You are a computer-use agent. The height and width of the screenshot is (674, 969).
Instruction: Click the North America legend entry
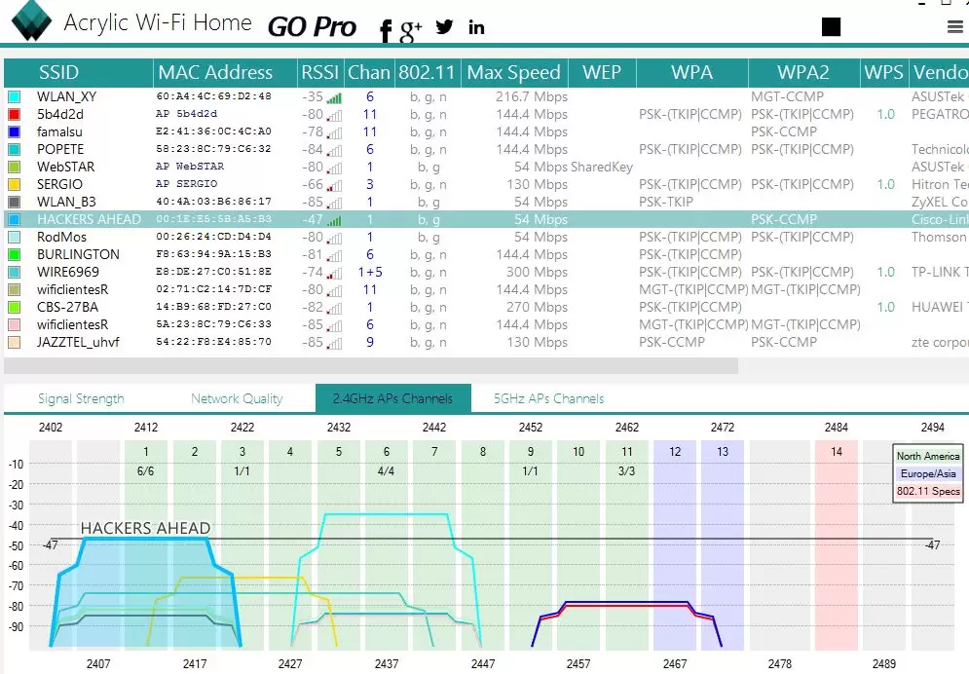pyautogui.click(x=928, y=456)
